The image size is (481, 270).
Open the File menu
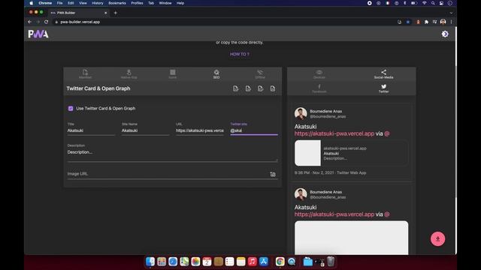[59, 3]
